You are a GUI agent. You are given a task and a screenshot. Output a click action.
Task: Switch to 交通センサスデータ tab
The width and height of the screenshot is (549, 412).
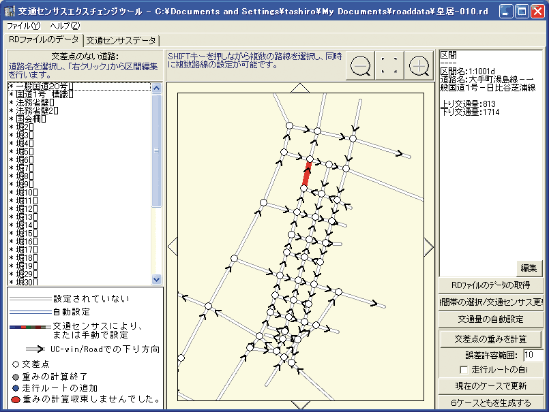[121, 41]
